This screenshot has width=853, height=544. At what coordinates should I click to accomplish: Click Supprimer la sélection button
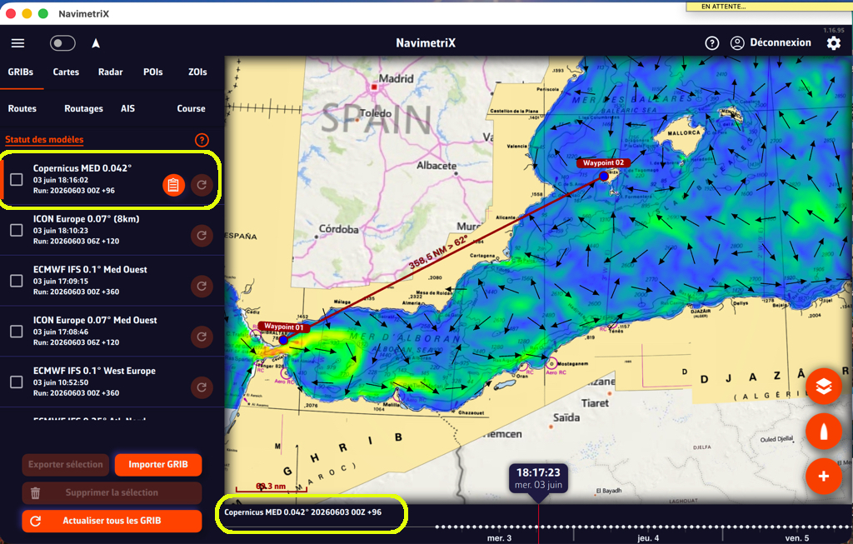point(112,493)
